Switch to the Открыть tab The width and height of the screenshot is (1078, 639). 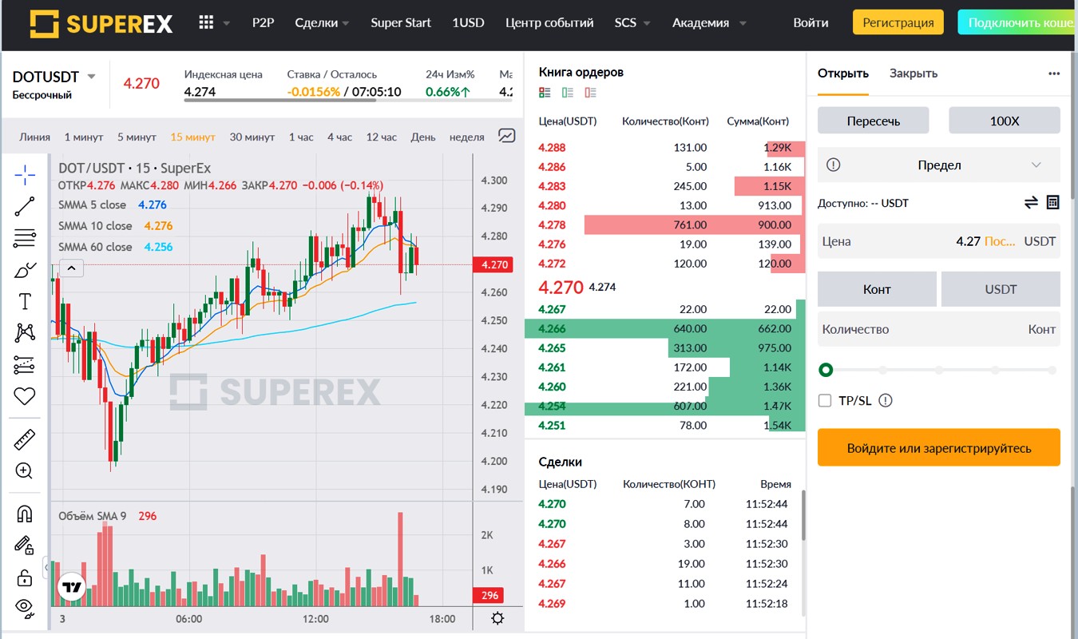tap(842, 73)
